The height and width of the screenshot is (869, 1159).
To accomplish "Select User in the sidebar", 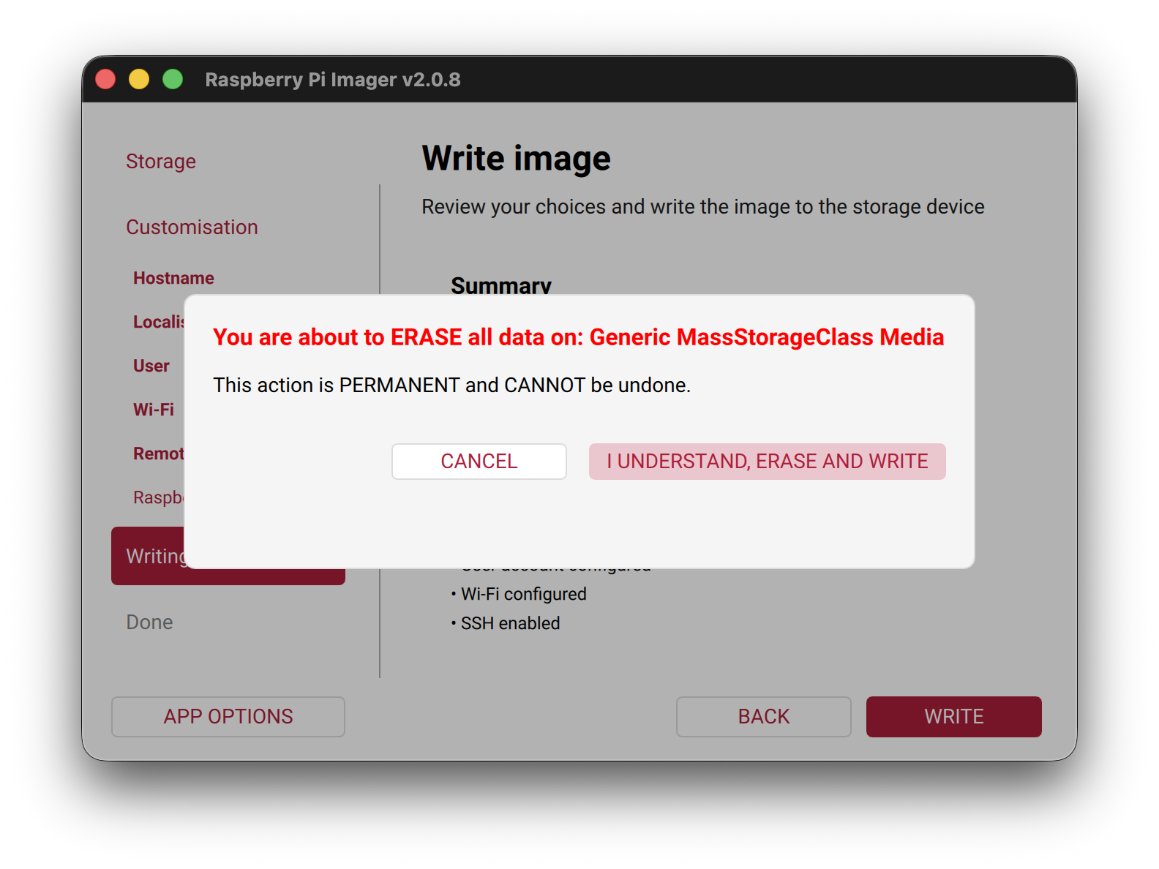I will coord(151,366).
